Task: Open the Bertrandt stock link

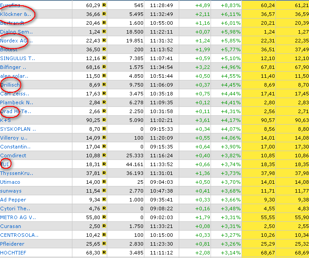Action: pos(13,23)
